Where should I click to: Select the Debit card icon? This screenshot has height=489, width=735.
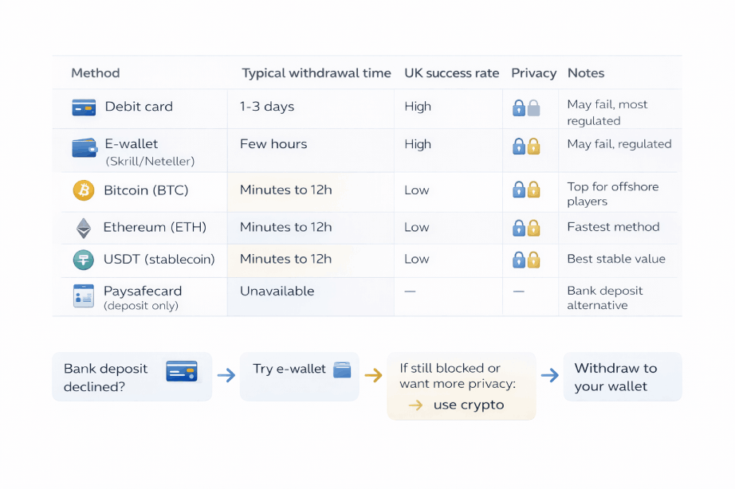[x=83, y=107]
